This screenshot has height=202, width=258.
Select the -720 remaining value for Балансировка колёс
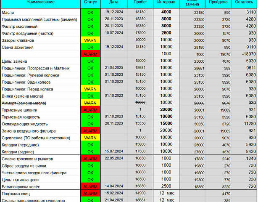244,186
